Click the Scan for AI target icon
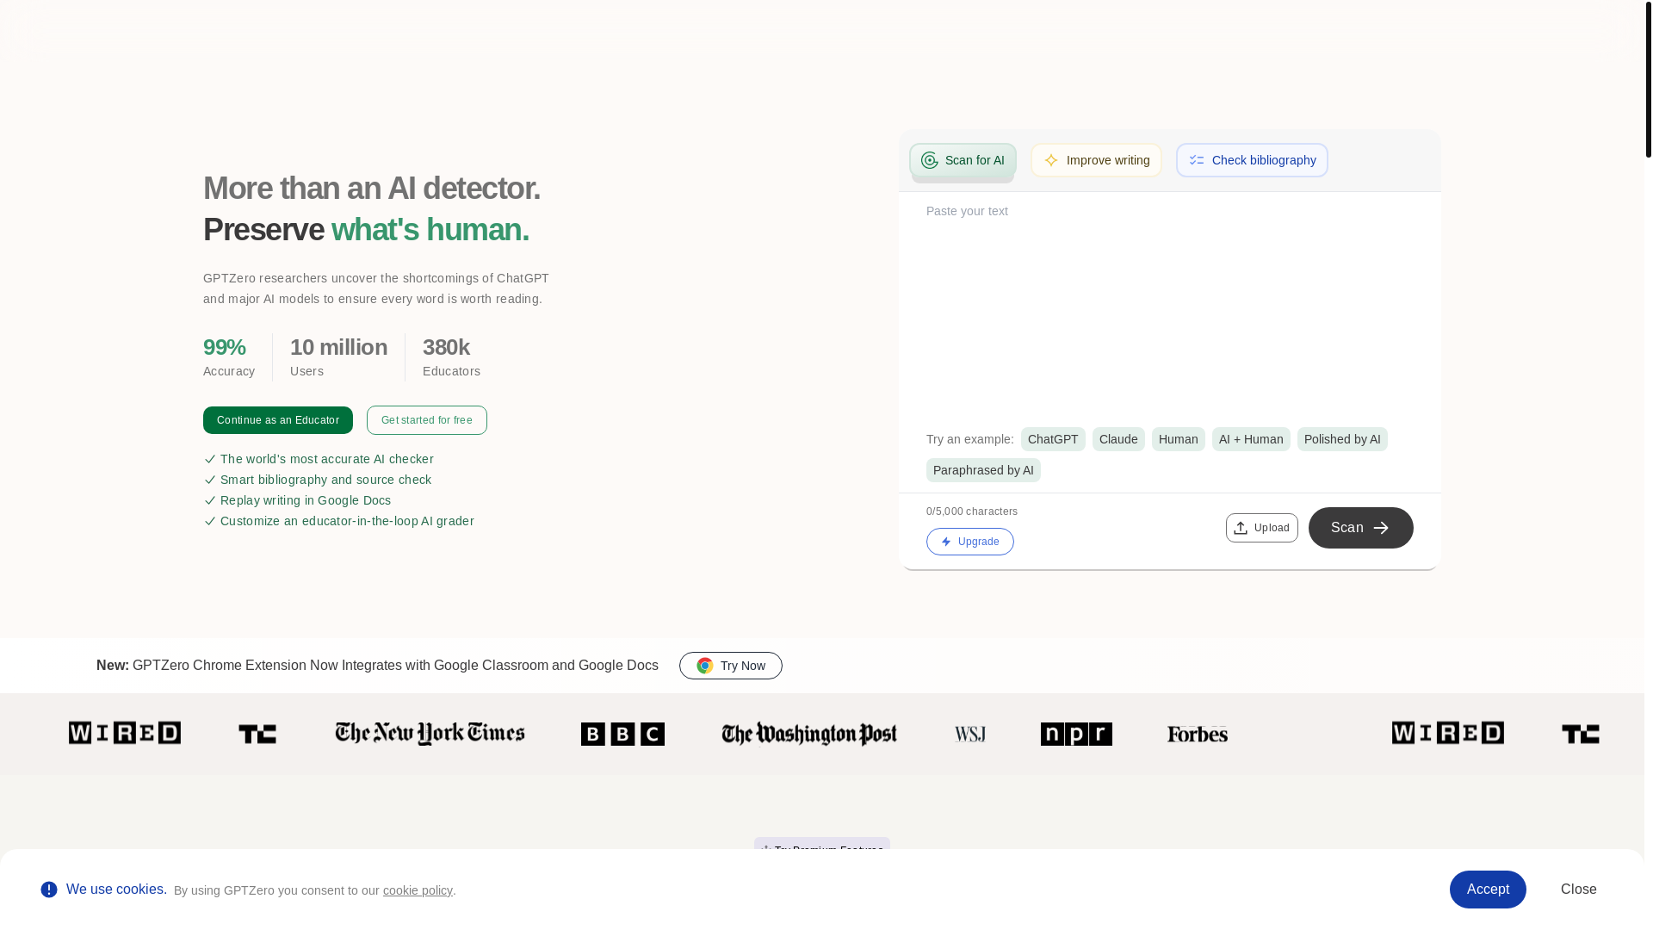The width and height of the screenshot is (1653, 930). coord(929,160)
